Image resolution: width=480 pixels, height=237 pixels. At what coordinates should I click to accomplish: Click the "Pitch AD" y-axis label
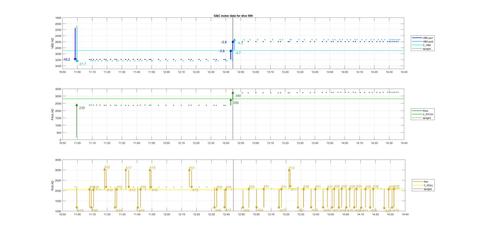coord(53,114)
